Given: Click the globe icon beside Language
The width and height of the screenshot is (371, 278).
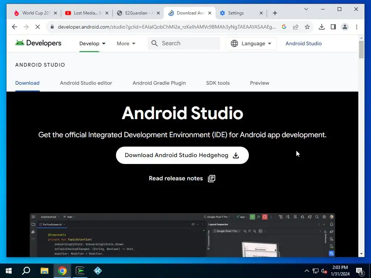Looking at the screenshot, I should coord(234,43).
